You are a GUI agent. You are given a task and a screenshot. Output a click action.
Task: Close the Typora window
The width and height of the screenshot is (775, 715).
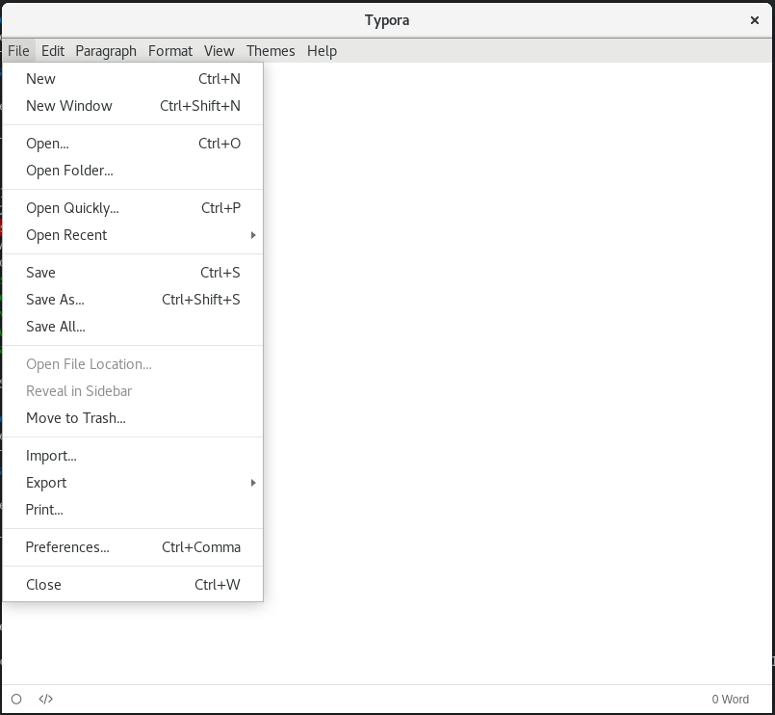tap(754, 20)
